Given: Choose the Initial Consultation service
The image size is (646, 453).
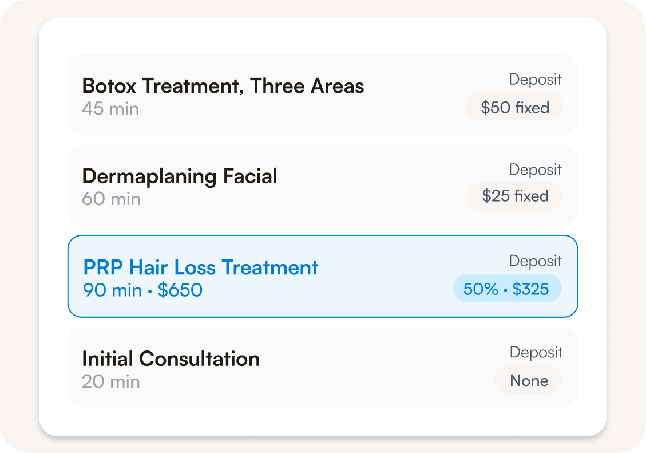Looking at the screenshot, I should pos(323,368).
